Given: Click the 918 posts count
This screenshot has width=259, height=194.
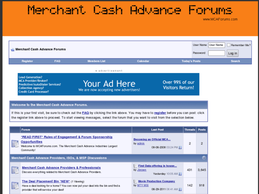Looking at the screenshot, I should (x=202, y=185).
